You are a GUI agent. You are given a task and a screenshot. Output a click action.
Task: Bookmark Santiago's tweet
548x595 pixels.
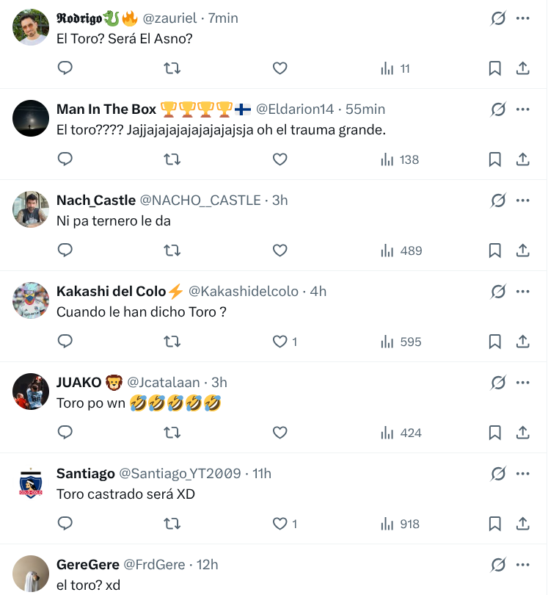pos(494,524)
